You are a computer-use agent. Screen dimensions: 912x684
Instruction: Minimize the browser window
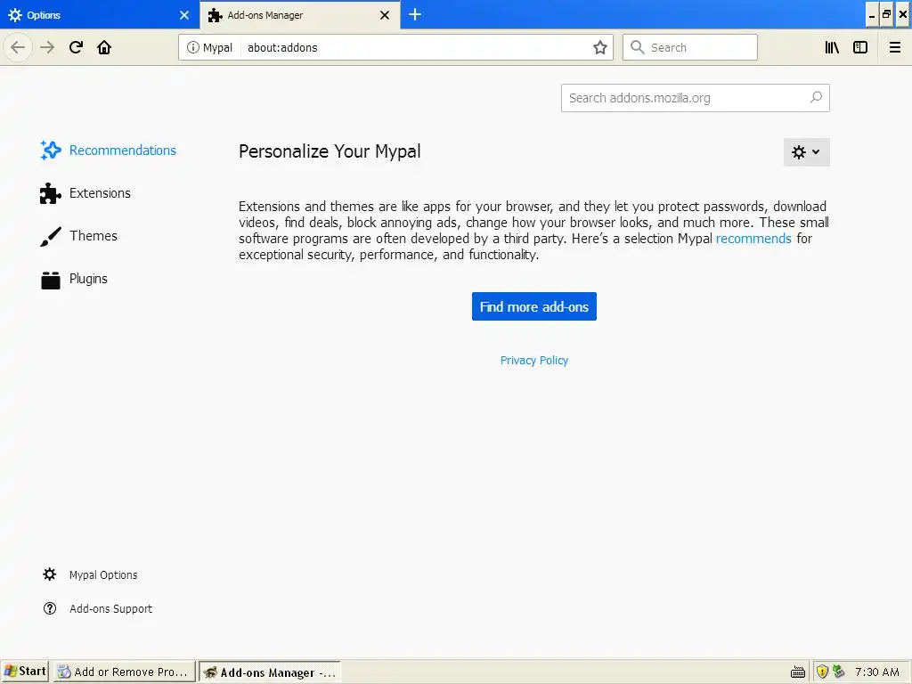click(x=871, y=15)
